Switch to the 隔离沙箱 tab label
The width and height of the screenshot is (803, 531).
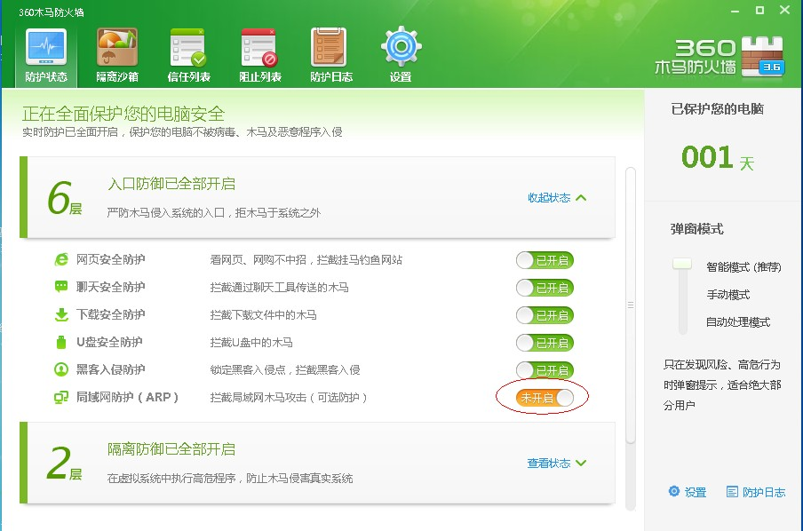(117, 76)
